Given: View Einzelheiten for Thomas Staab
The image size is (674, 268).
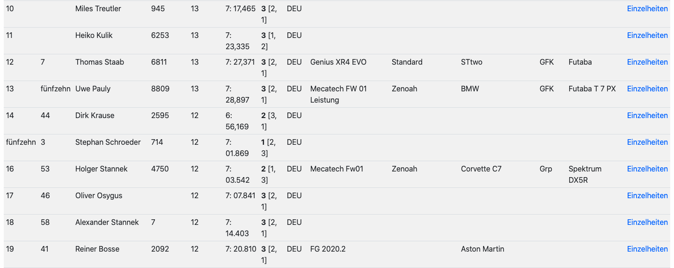Looking at the screenshot, I should click(x=647, y=62).
